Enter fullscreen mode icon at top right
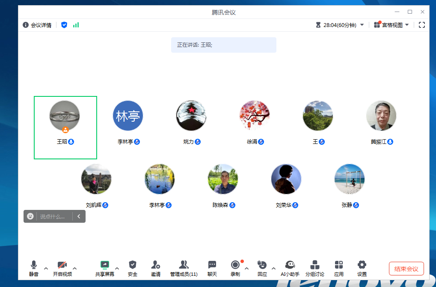The height and width of the screenshot is (287, 436). pos(422,25)
